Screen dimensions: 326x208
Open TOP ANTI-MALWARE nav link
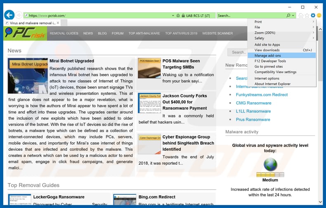[144, 33]
